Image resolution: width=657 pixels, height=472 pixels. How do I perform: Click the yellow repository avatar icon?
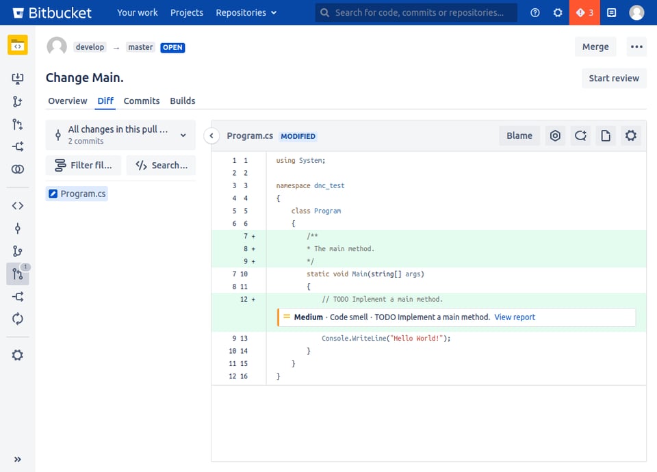[x=18, y=45]
